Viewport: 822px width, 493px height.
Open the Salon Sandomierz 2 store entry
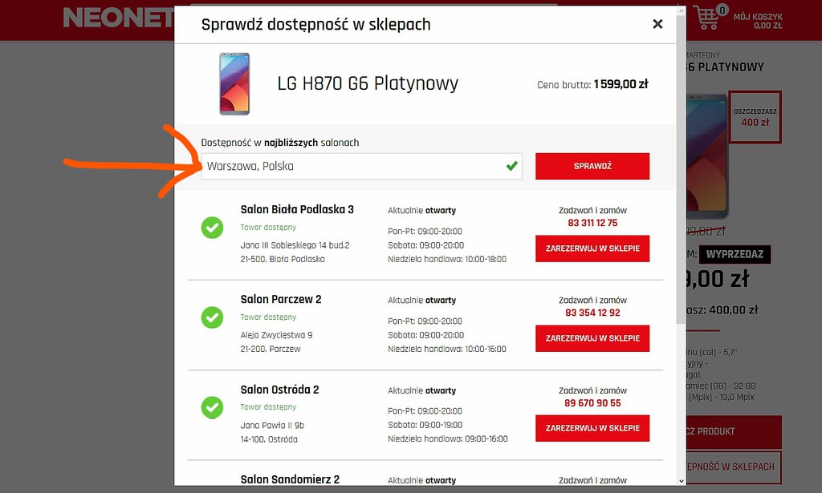click(290, 479)
